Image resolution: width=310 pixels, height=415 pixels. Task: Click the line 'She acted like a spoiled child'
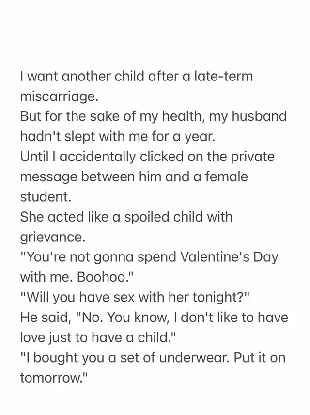point(126,217)
